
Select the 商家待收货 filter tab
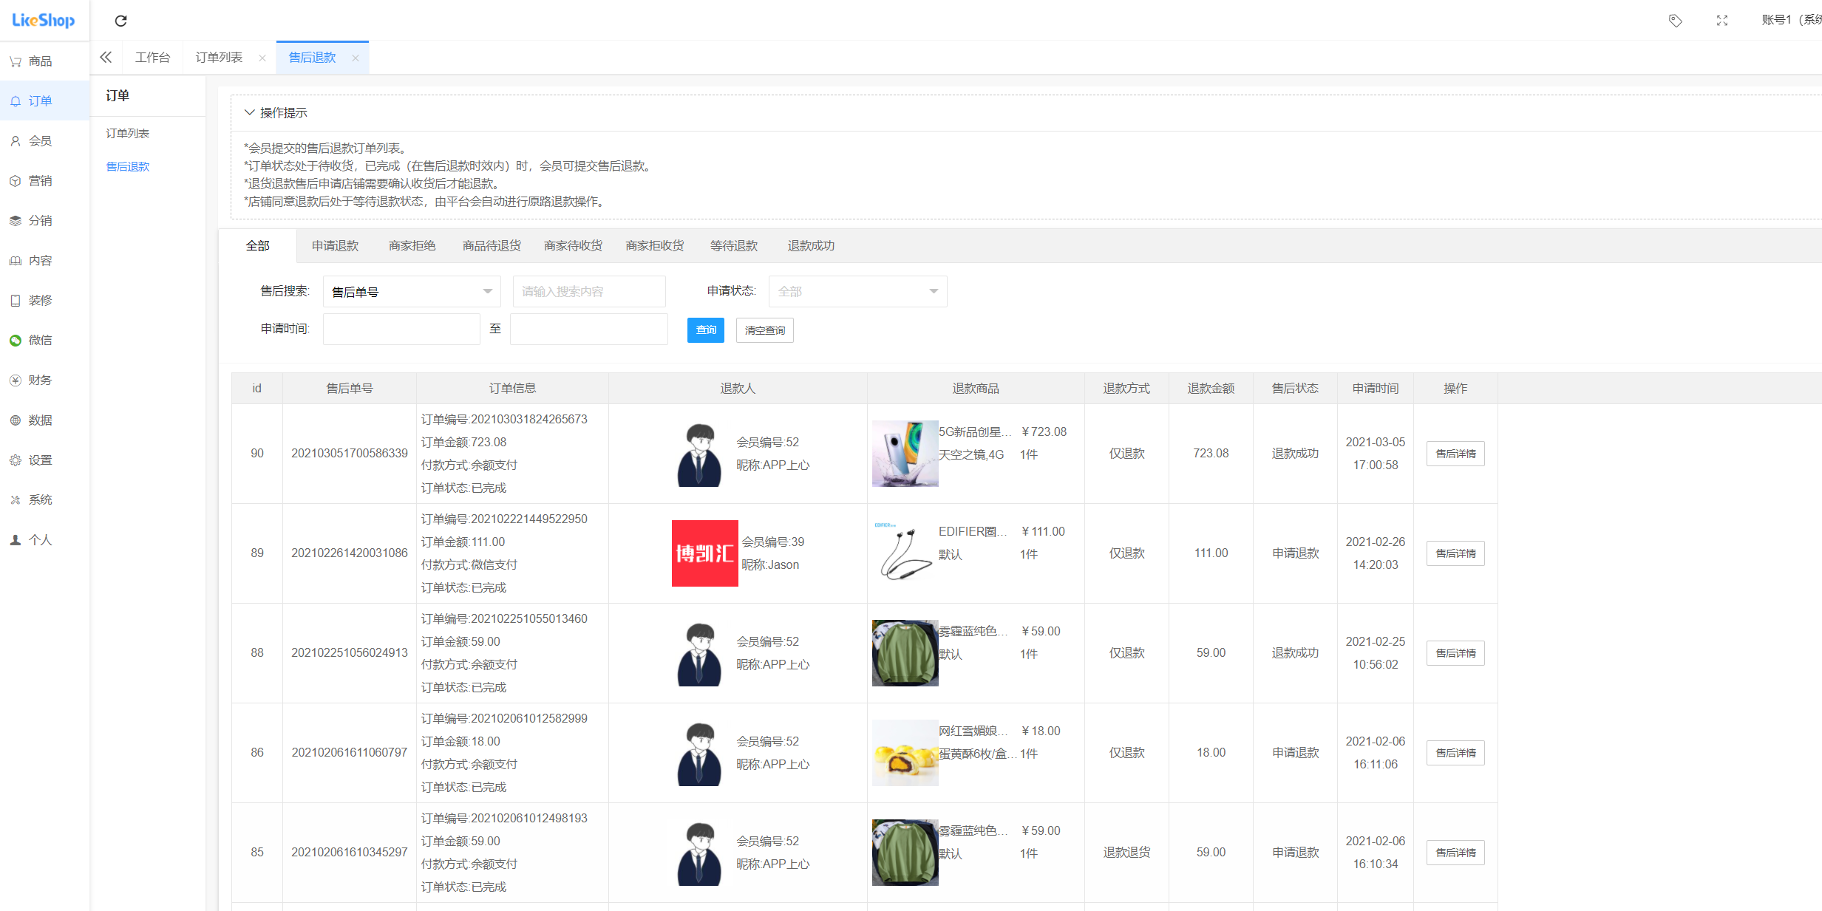[x=573, y=246]
